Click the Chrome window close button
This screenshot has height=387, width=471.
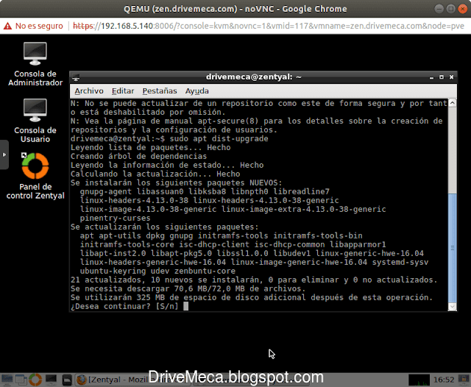pyautogui.click(x=462, y=9)
